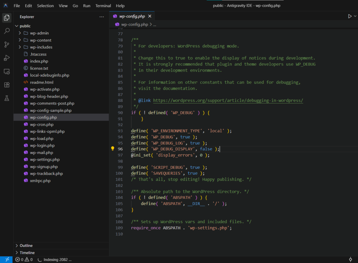Open the Testing flask view

click(x=7, y=98)
